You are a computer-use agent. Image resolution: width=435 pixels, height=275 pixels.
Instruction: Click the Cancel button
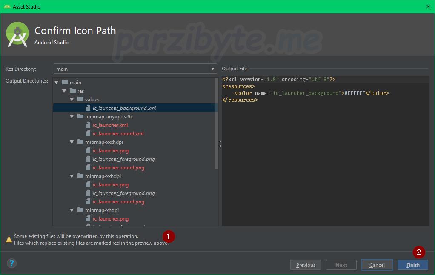tap(377, 265)
